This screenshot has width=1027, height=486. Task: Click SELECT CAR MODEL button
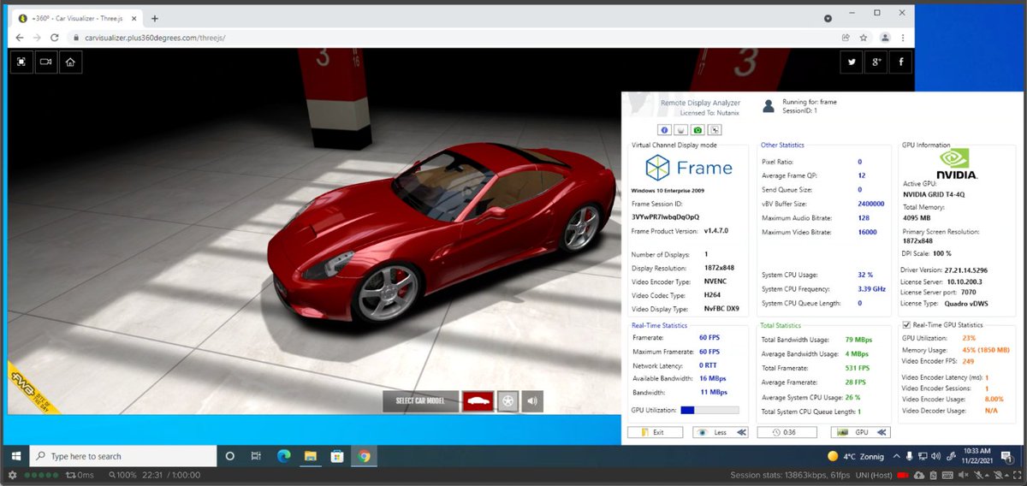coord(421,400)
